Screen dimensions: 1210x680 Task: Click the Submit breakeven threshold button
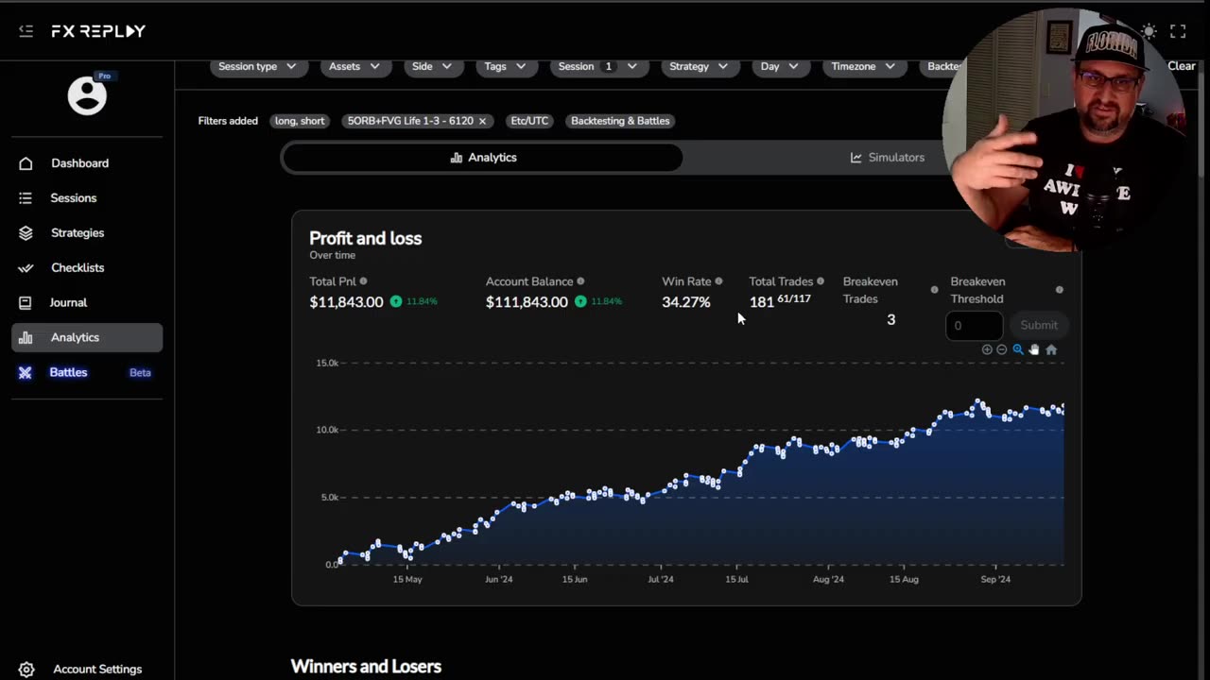[1039, 325]
